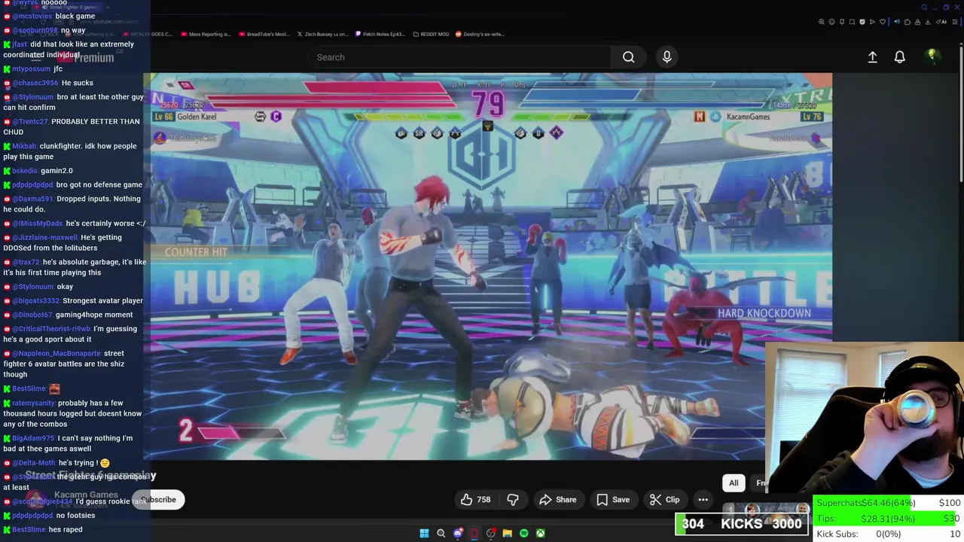This screenshot has width=964, height=542.
Task: Share the Street Fighter video
Action: 558,499
